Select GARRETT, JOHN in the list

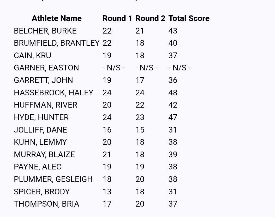click(x=43, y=80)
